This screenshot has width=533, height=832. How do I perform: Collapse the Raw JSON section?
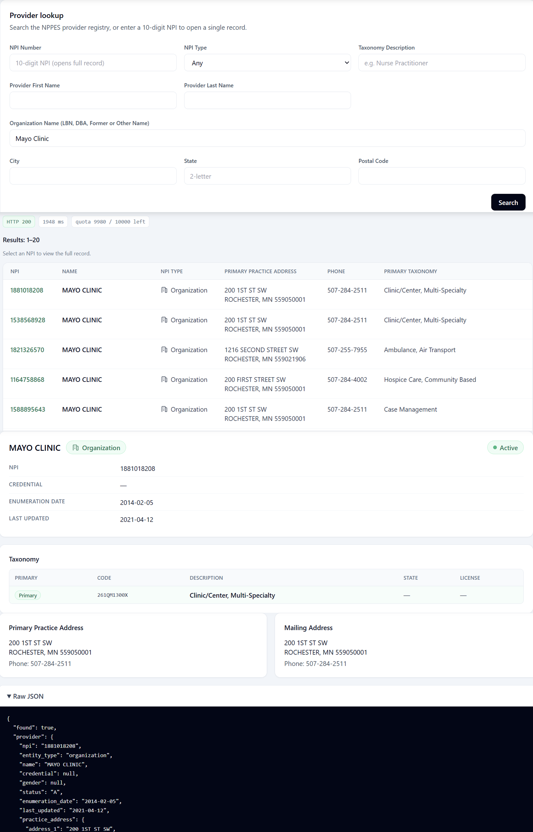(x=25, y=696)
